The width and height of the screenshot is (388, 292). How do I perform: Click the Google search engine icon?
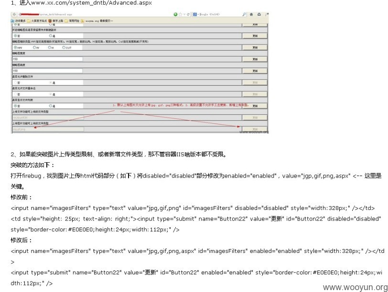tap(195, 15)
